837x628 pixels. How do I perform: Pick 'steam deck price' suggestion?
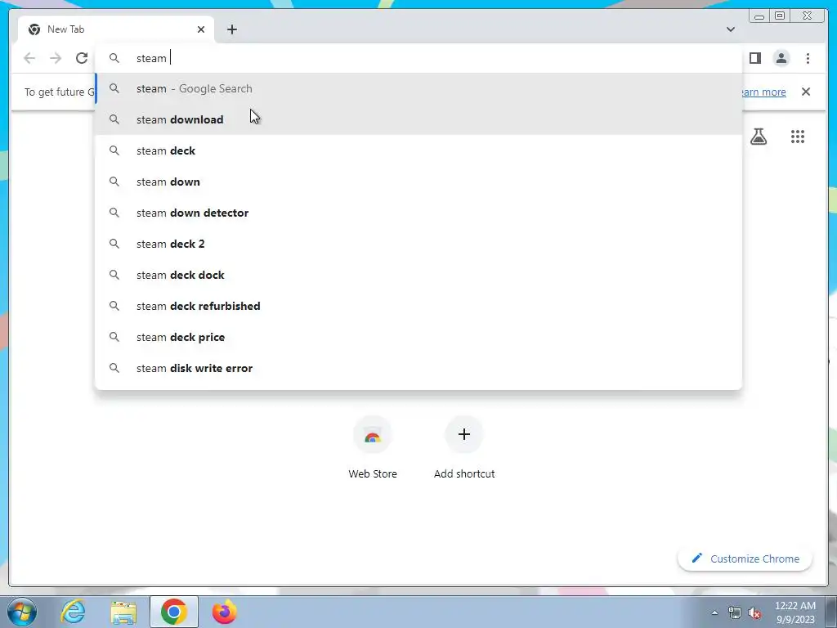(418, 337)
